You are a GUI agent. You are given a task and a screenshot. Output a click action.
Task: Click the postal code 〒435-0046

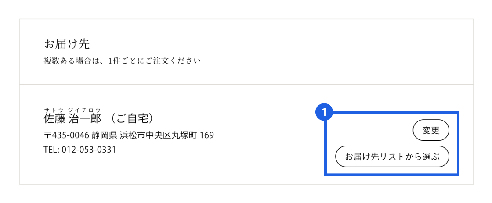pyautogui.click(x=67, y=135)
